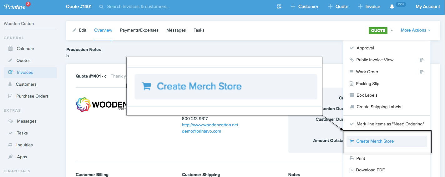The image size is (445, 177).
Task: Click the plus icon beside Quote
Action: point(330,7)
